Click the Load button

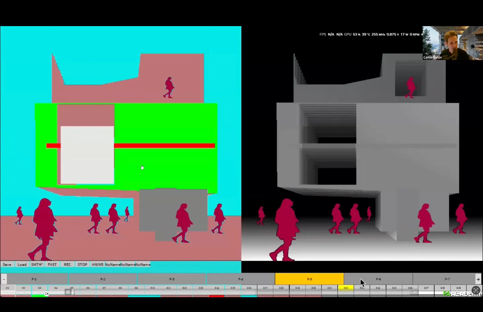point(22,264)
